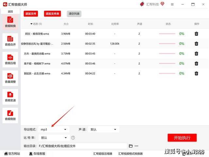209x157 pixels.
Task: Open the hamburger menu in title bar
Action: (172, 4)
